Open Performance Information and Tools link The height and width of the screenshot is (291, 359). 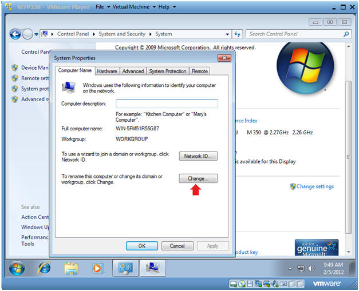35,240
